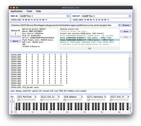Click the 'Reading project.hex' log line
141x126 pixels.
coord(69,29)
